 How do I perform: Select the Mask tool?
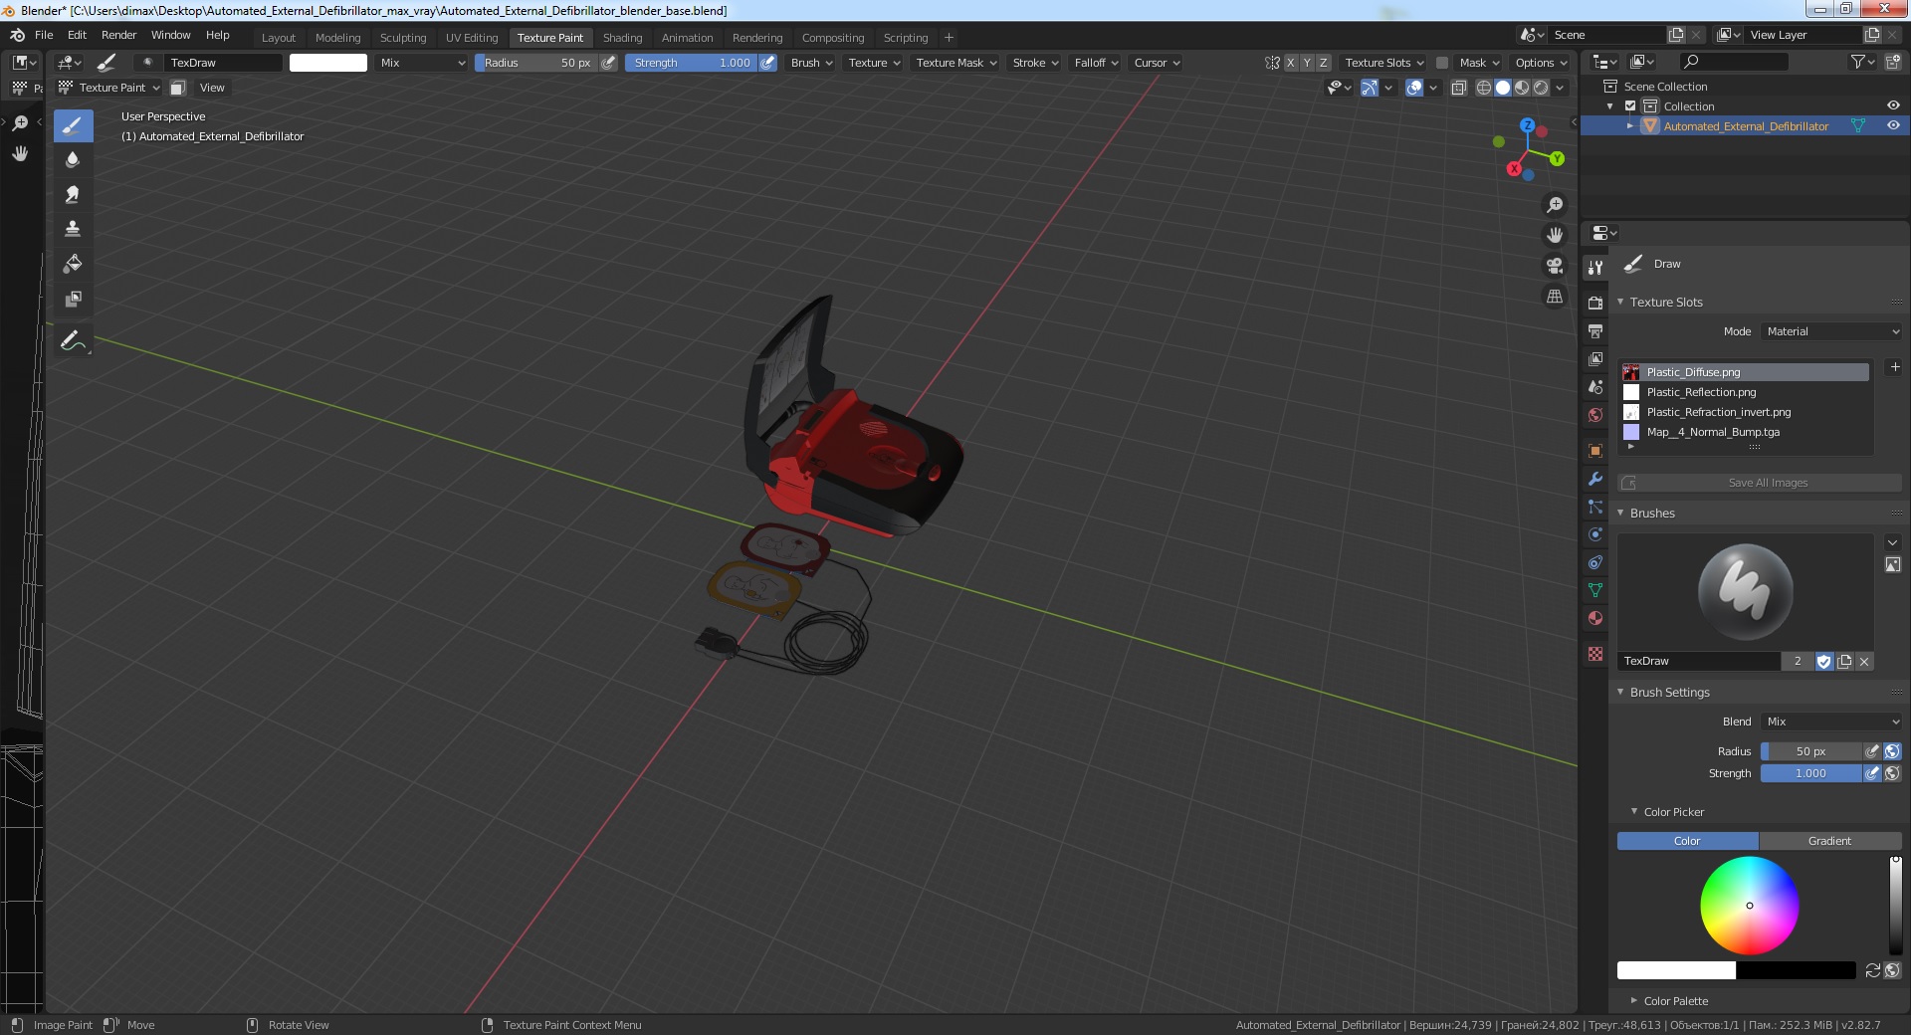[73, 299]
